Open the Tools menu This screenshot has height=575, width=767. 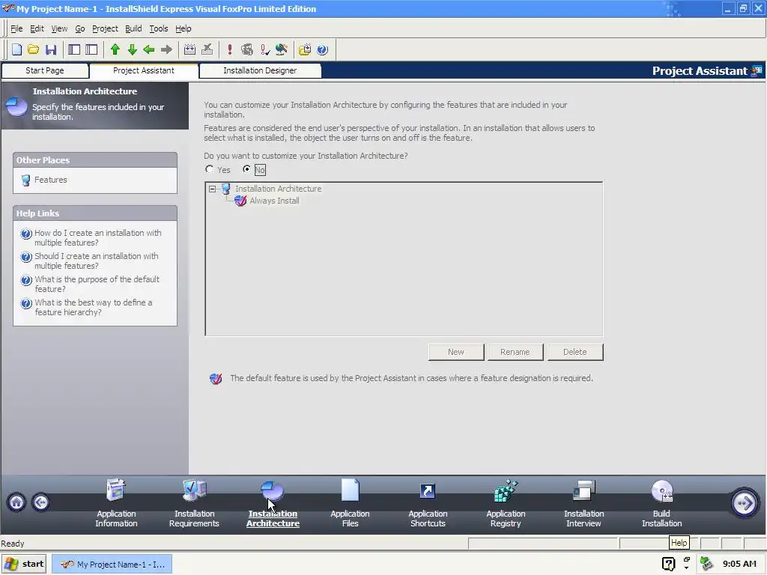pos(159,28)
